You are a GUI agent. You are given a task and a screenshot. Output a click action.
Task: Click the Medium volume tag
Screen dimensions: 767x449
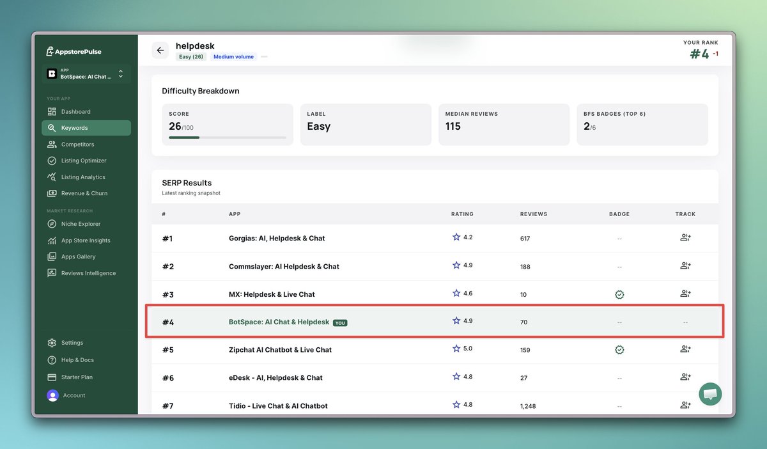point(233,57)
